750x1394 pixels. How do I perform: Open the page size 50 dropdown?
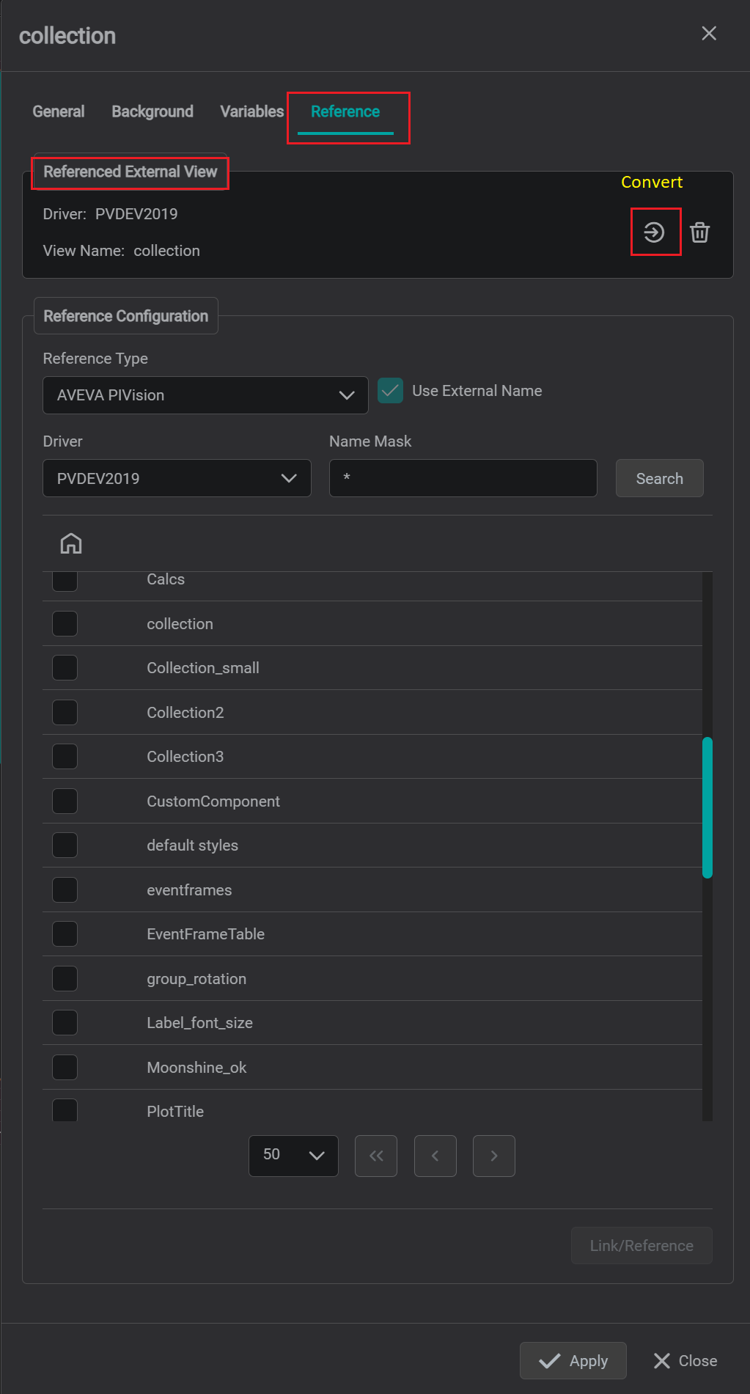pyautogui.click(x=293, y=1156)
